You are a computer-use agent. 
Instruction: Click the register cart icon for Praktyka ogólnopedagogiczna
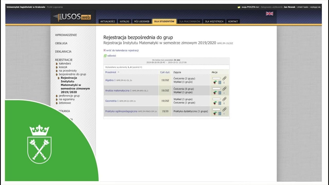[x=215, y=113]
